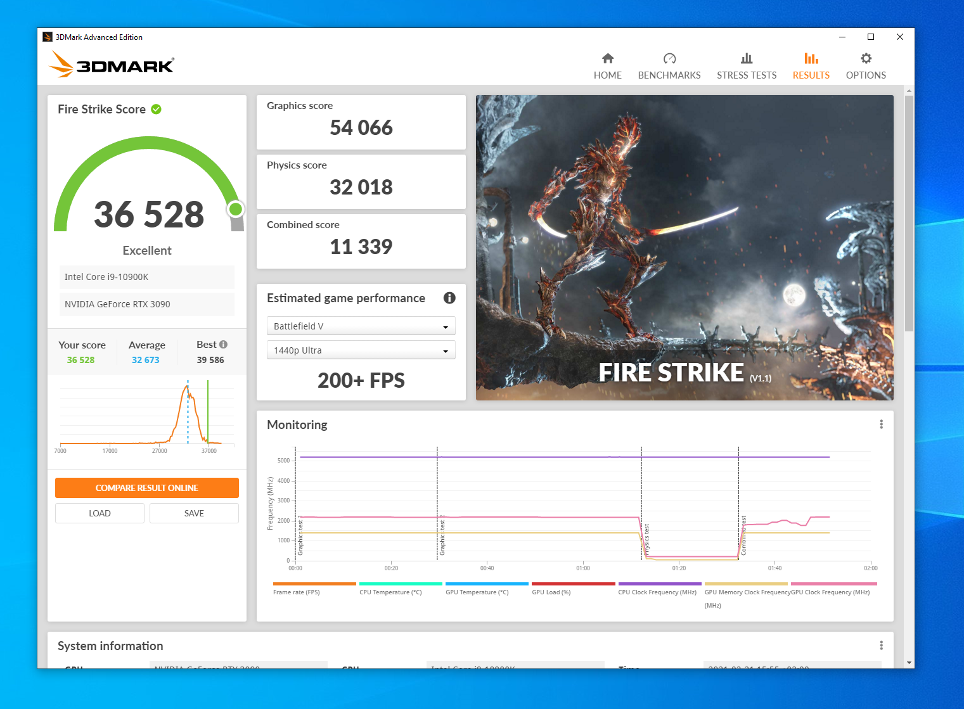964x709 pixels.
Task: Click the 3DMark title bar app icon
Action: pyautogui.click(x=48, y=37)
